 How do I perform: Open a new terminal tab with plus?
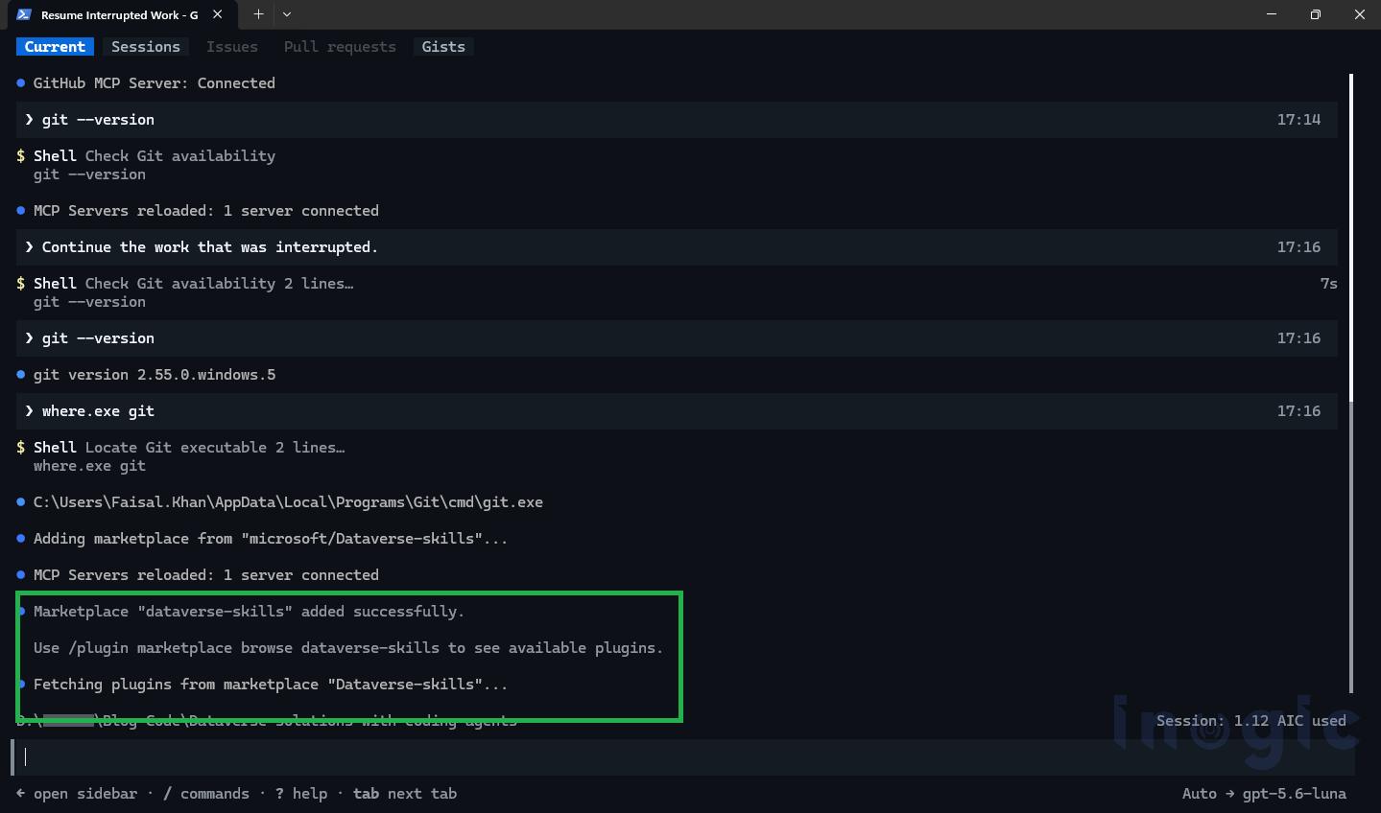(x=258, y=14)
